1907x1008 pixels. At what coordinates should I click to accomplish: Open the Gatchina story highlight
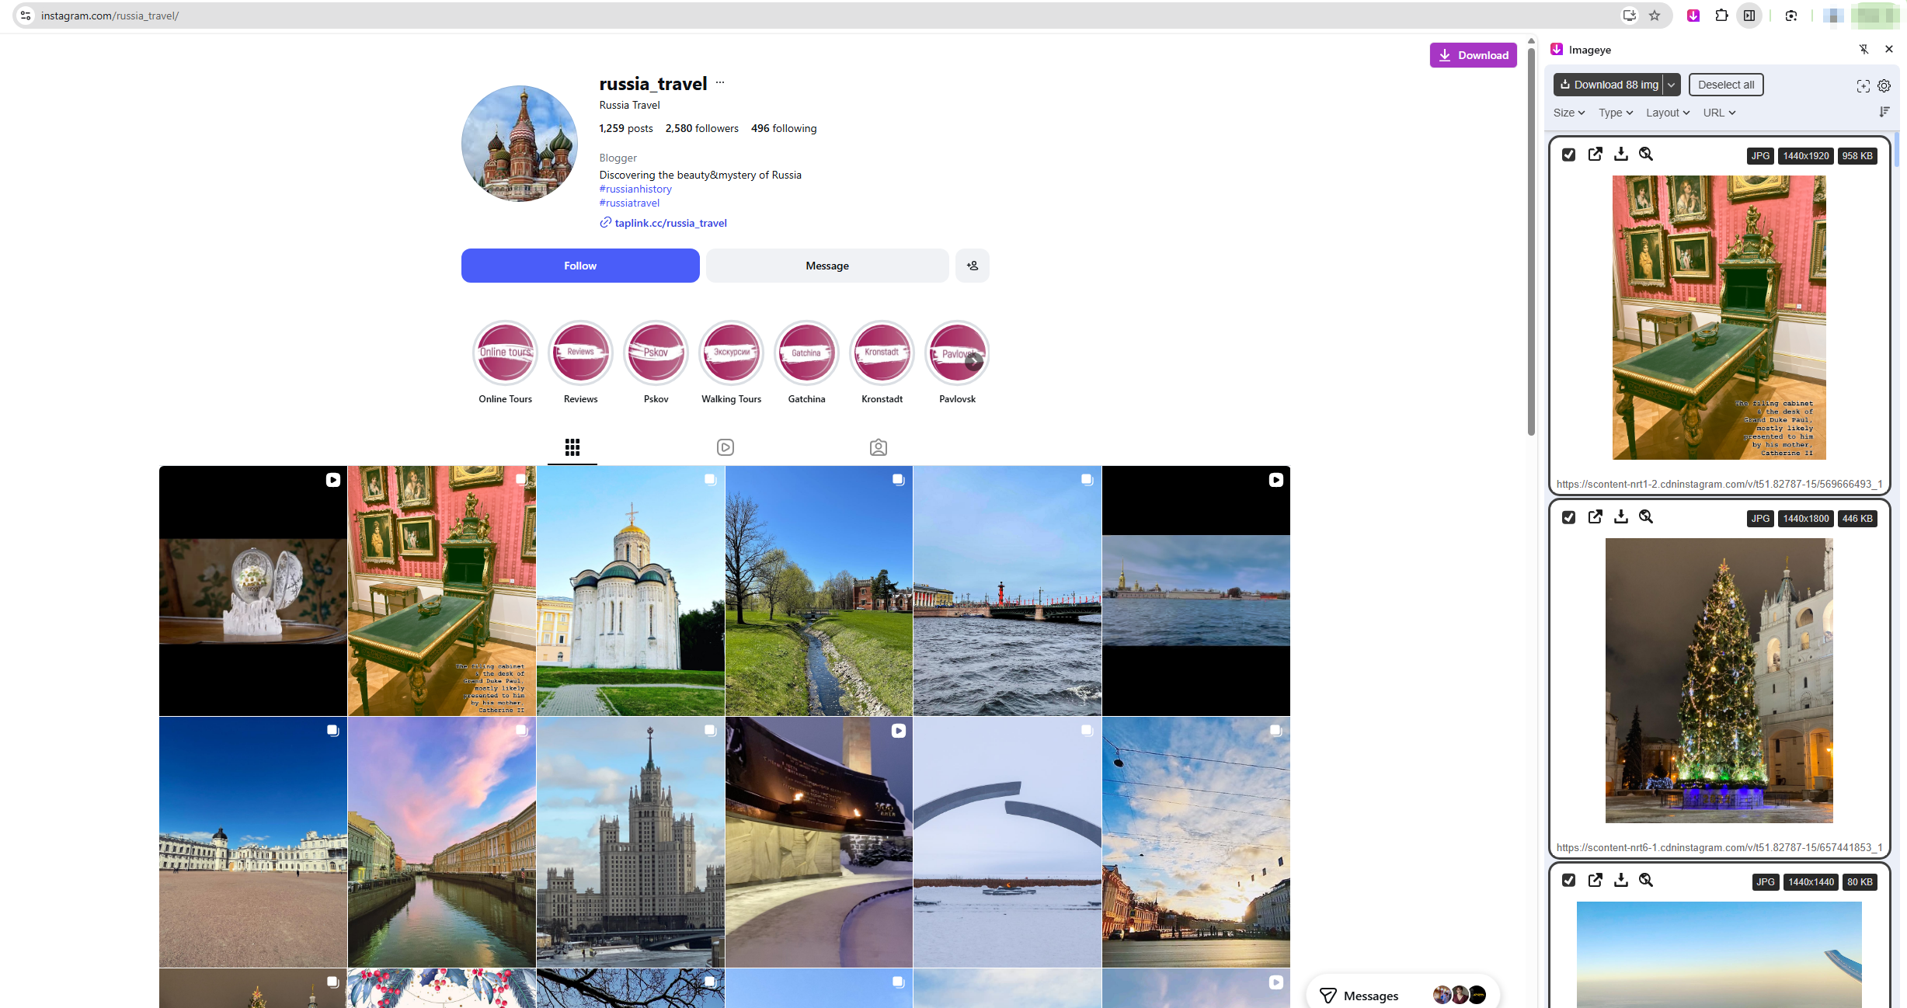coord(806,353)
